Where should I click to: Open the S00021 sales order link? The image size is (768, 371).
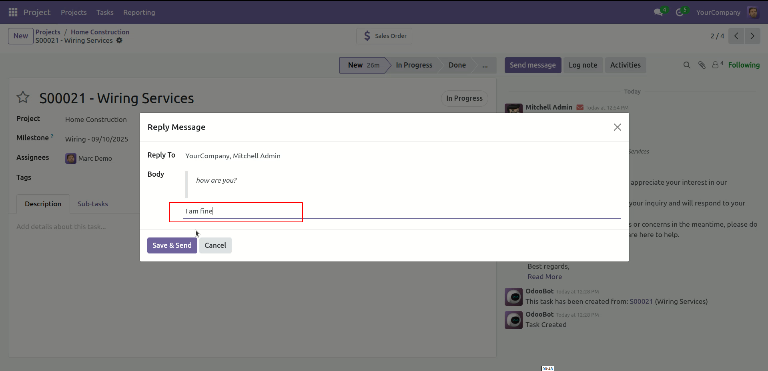coord(641,301)
